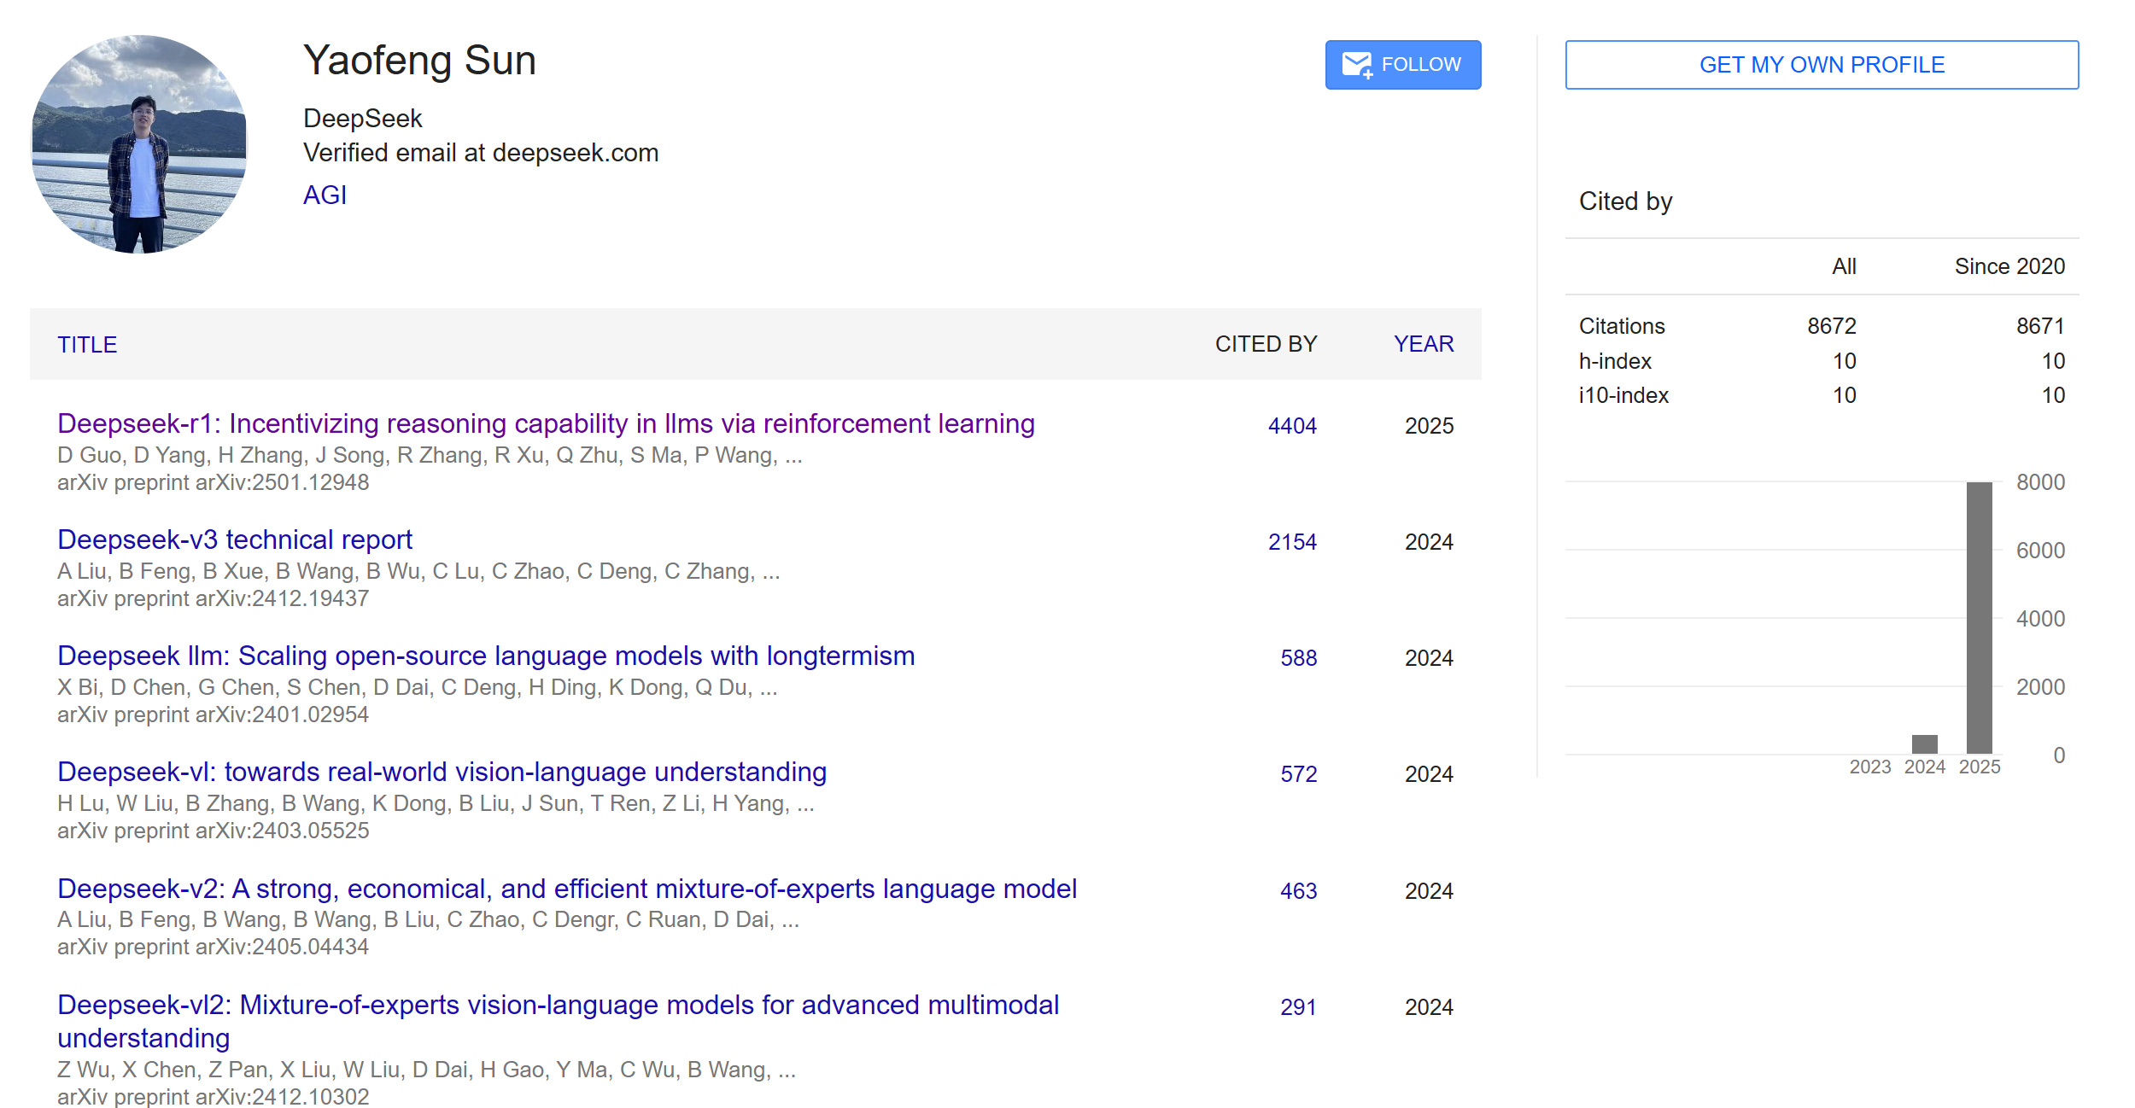Sort publications by Year column
Screen dimensions: 2135x1108
[1423, 344]
